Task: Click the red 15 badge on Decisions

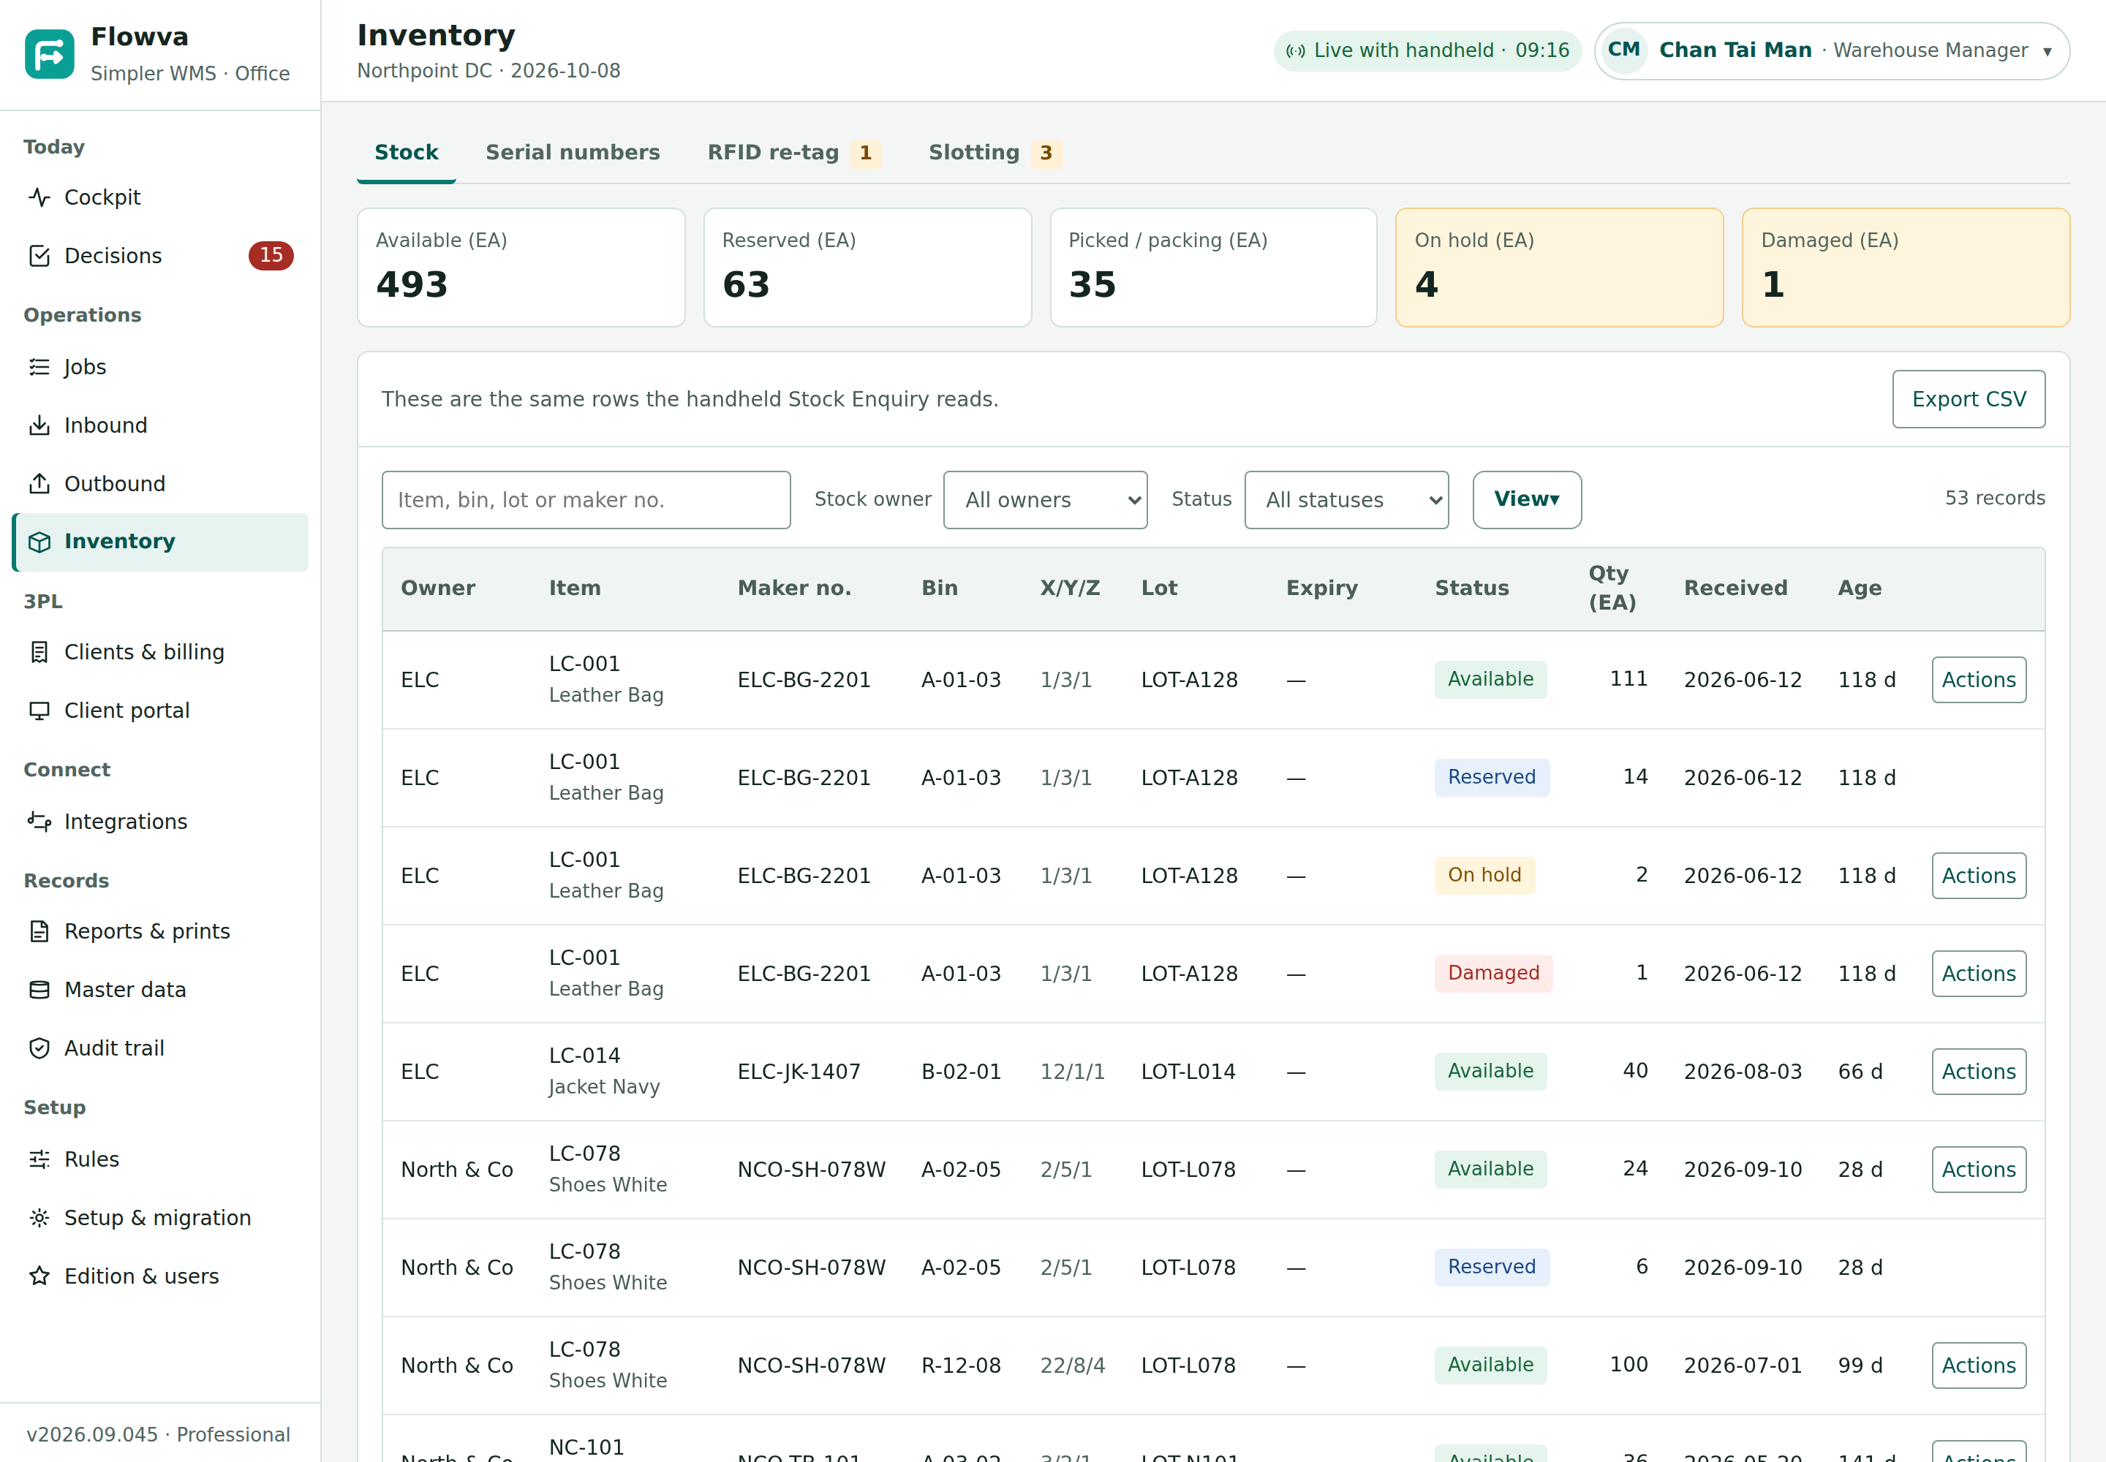Action: click(271, 256)
